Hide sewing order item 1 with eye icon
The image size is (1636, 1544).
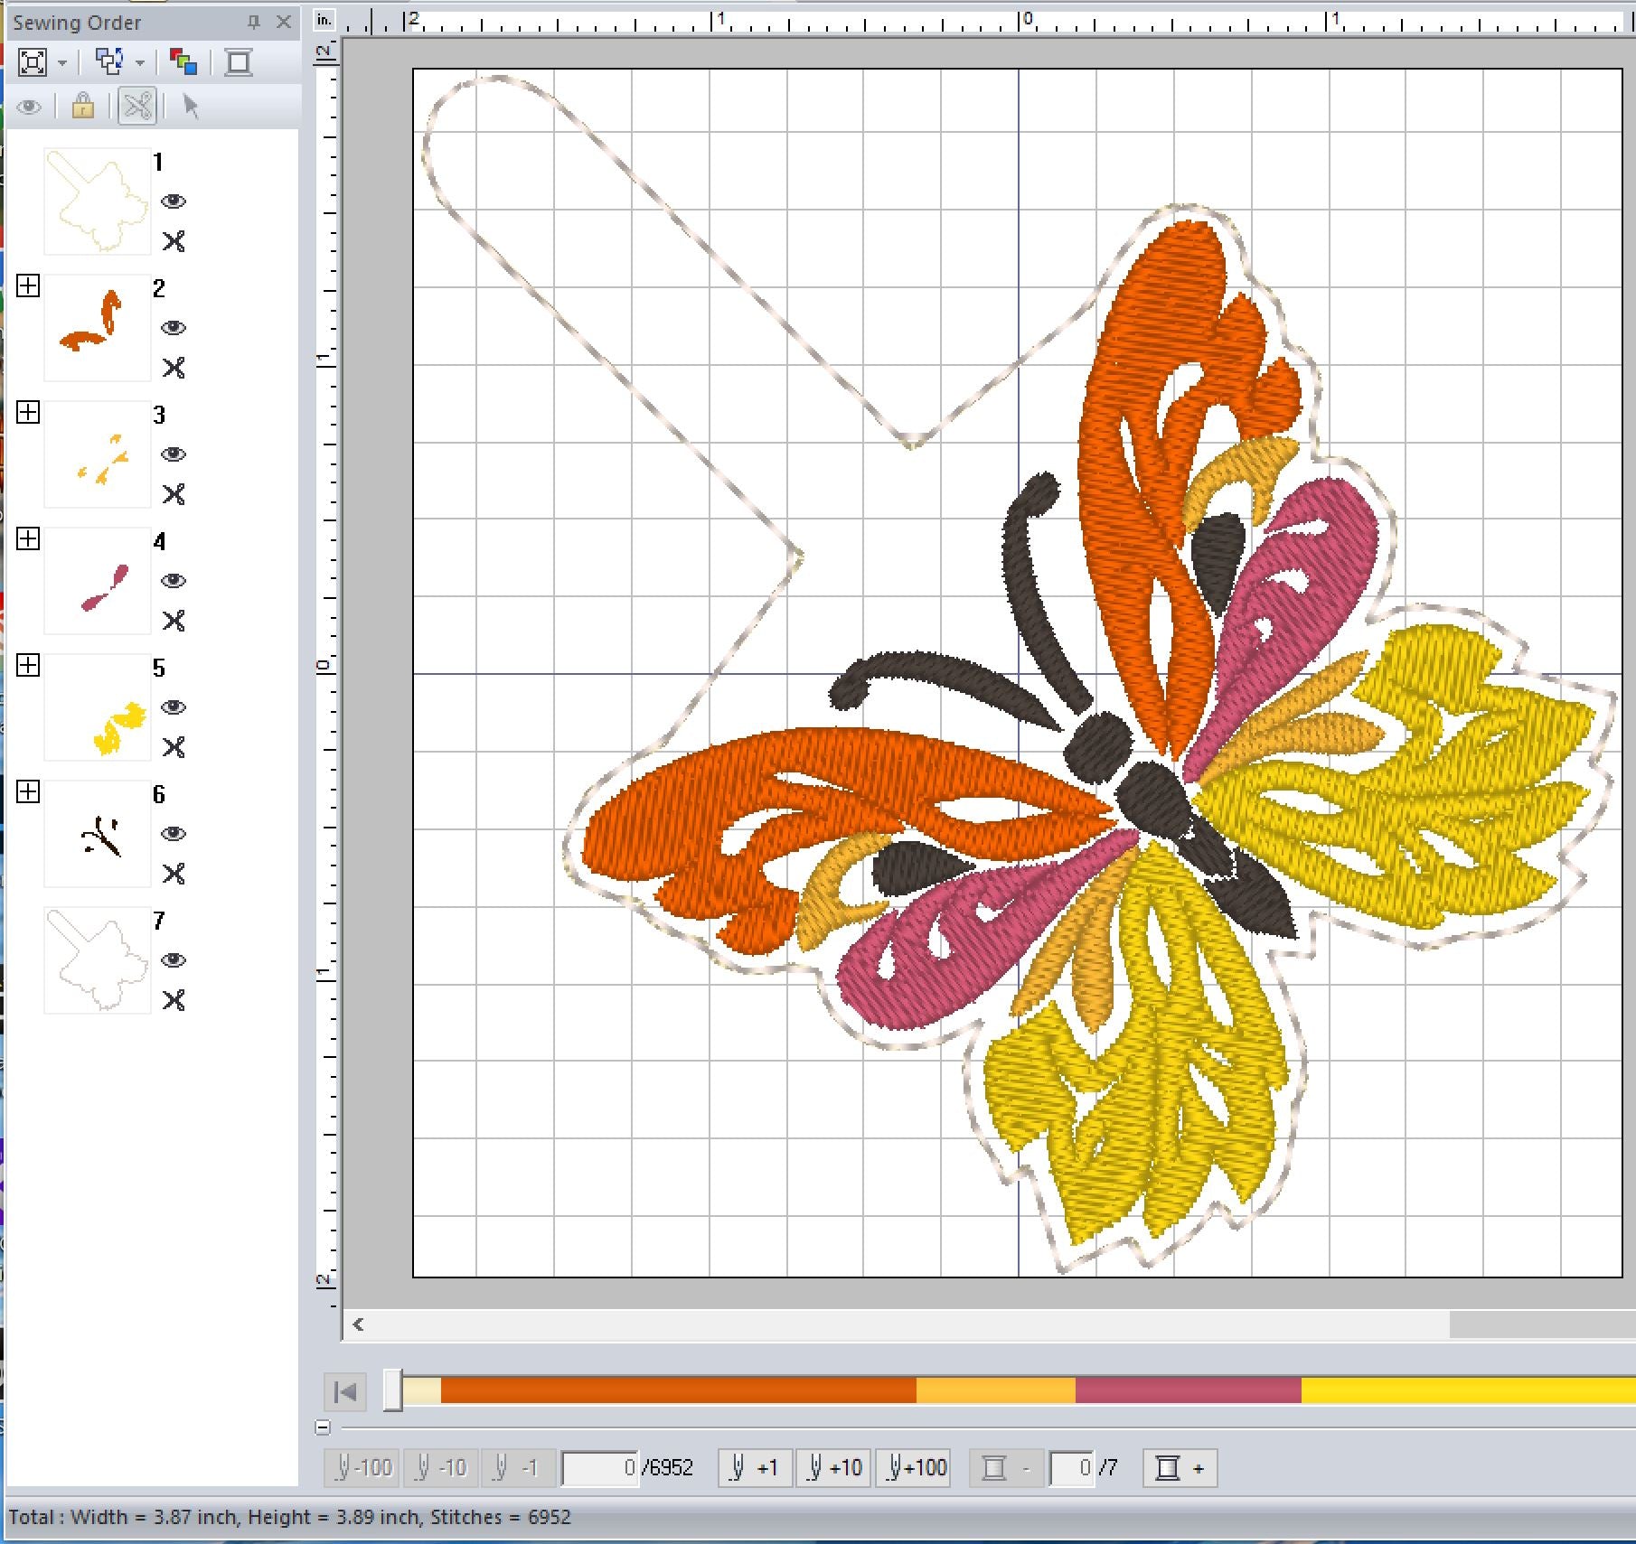174,201
